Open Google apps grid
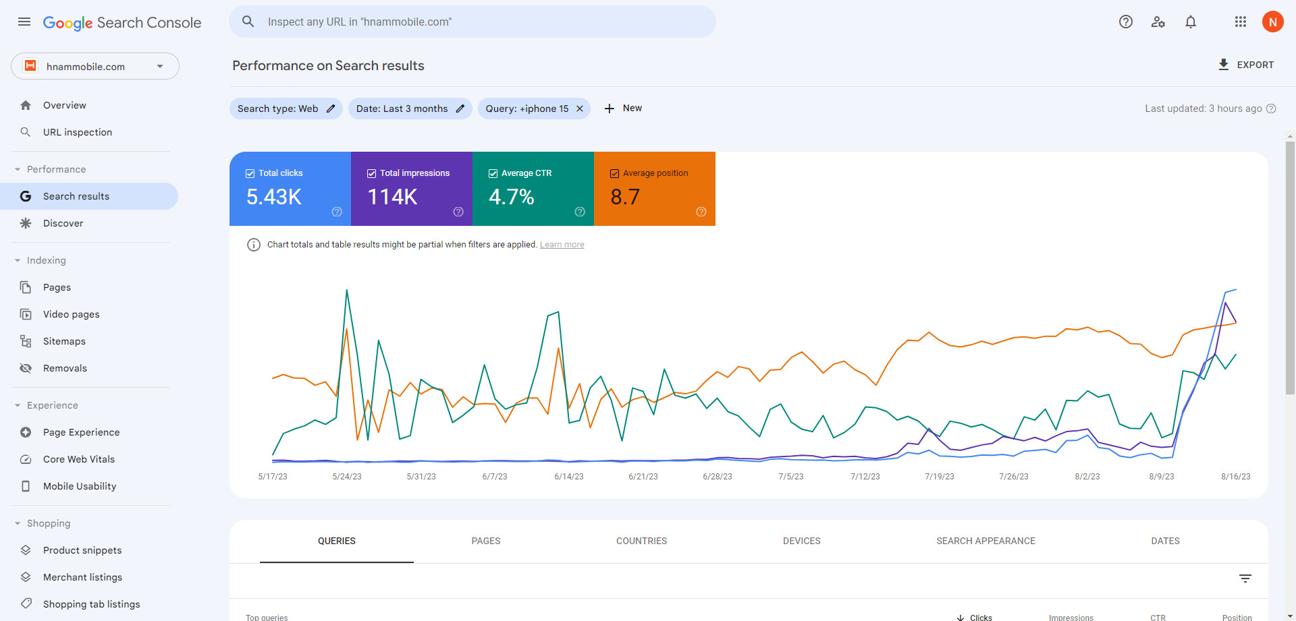 tap(1240, 22)
